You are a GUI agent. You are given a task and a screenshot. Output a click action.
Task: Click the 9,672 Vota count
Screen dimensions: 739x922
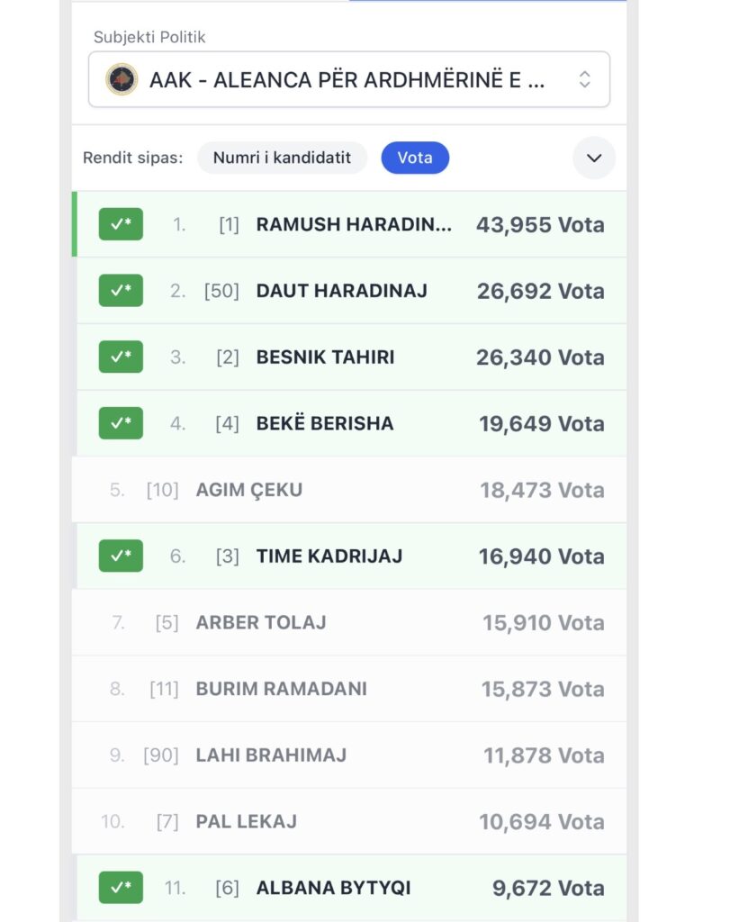547,888
